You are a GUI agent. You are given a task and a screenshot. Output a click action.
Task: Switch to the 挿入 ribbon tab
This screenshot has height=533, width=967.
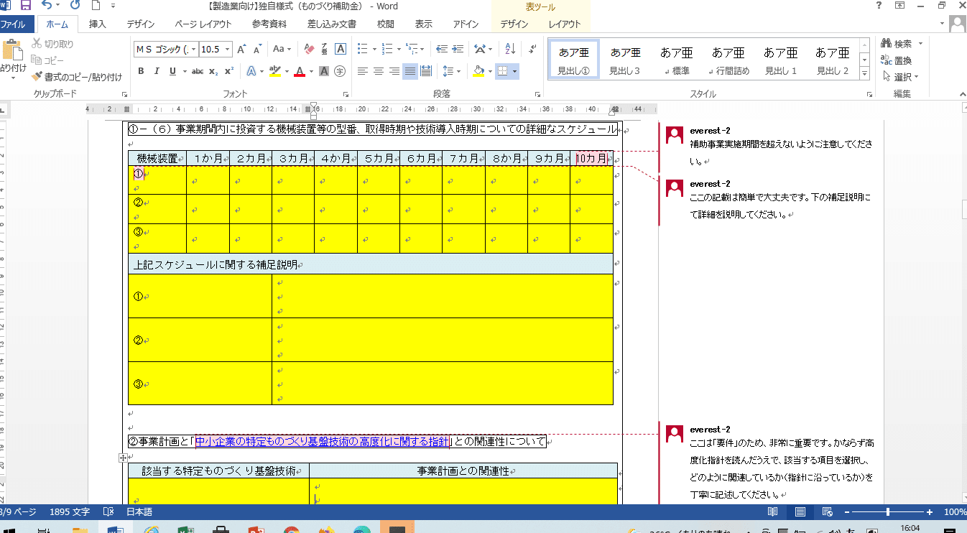coord(97,24)
